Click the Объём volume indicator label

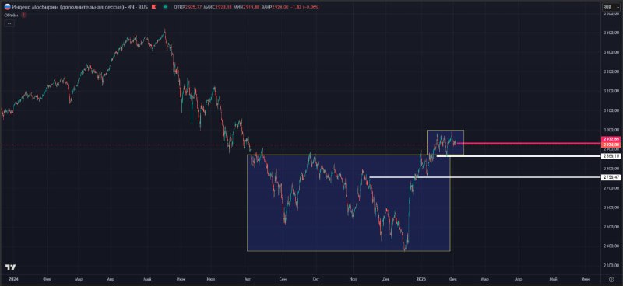pyautogui.click(x=11, y=15)
